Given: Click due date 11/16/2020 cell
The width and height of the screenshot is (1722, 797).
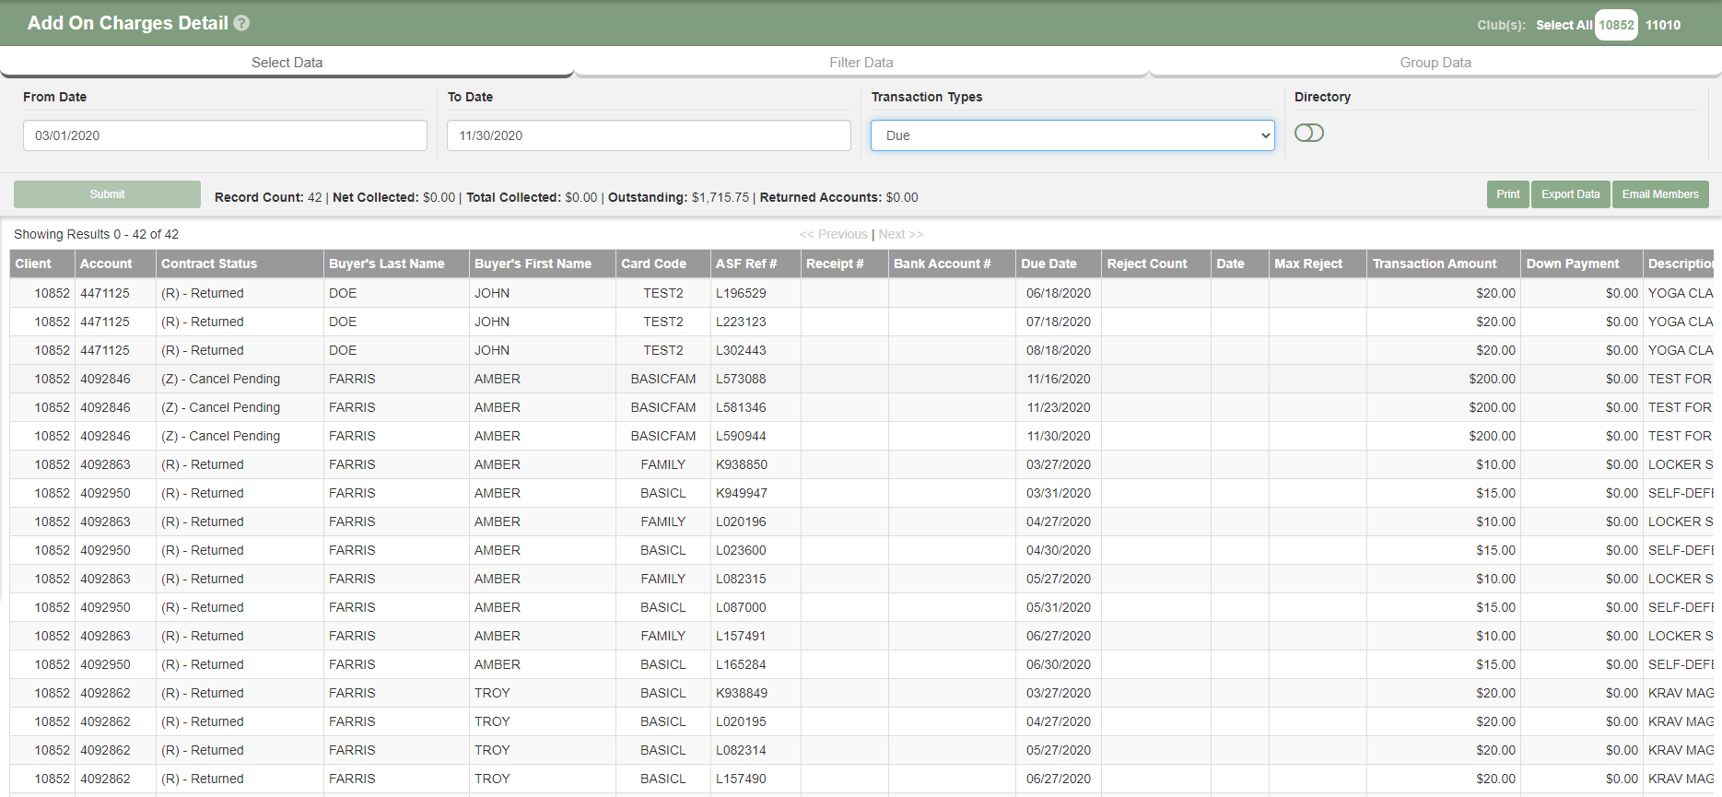Looking at the screenshot, I should pos(1059,379).
